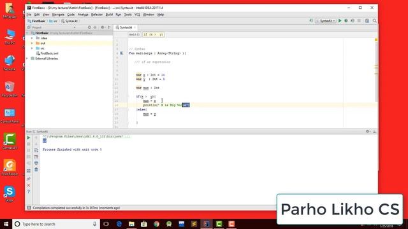Viewport: 408px width, 229px height.
Task: Open the Refactor menu
Action: (97, 15)
